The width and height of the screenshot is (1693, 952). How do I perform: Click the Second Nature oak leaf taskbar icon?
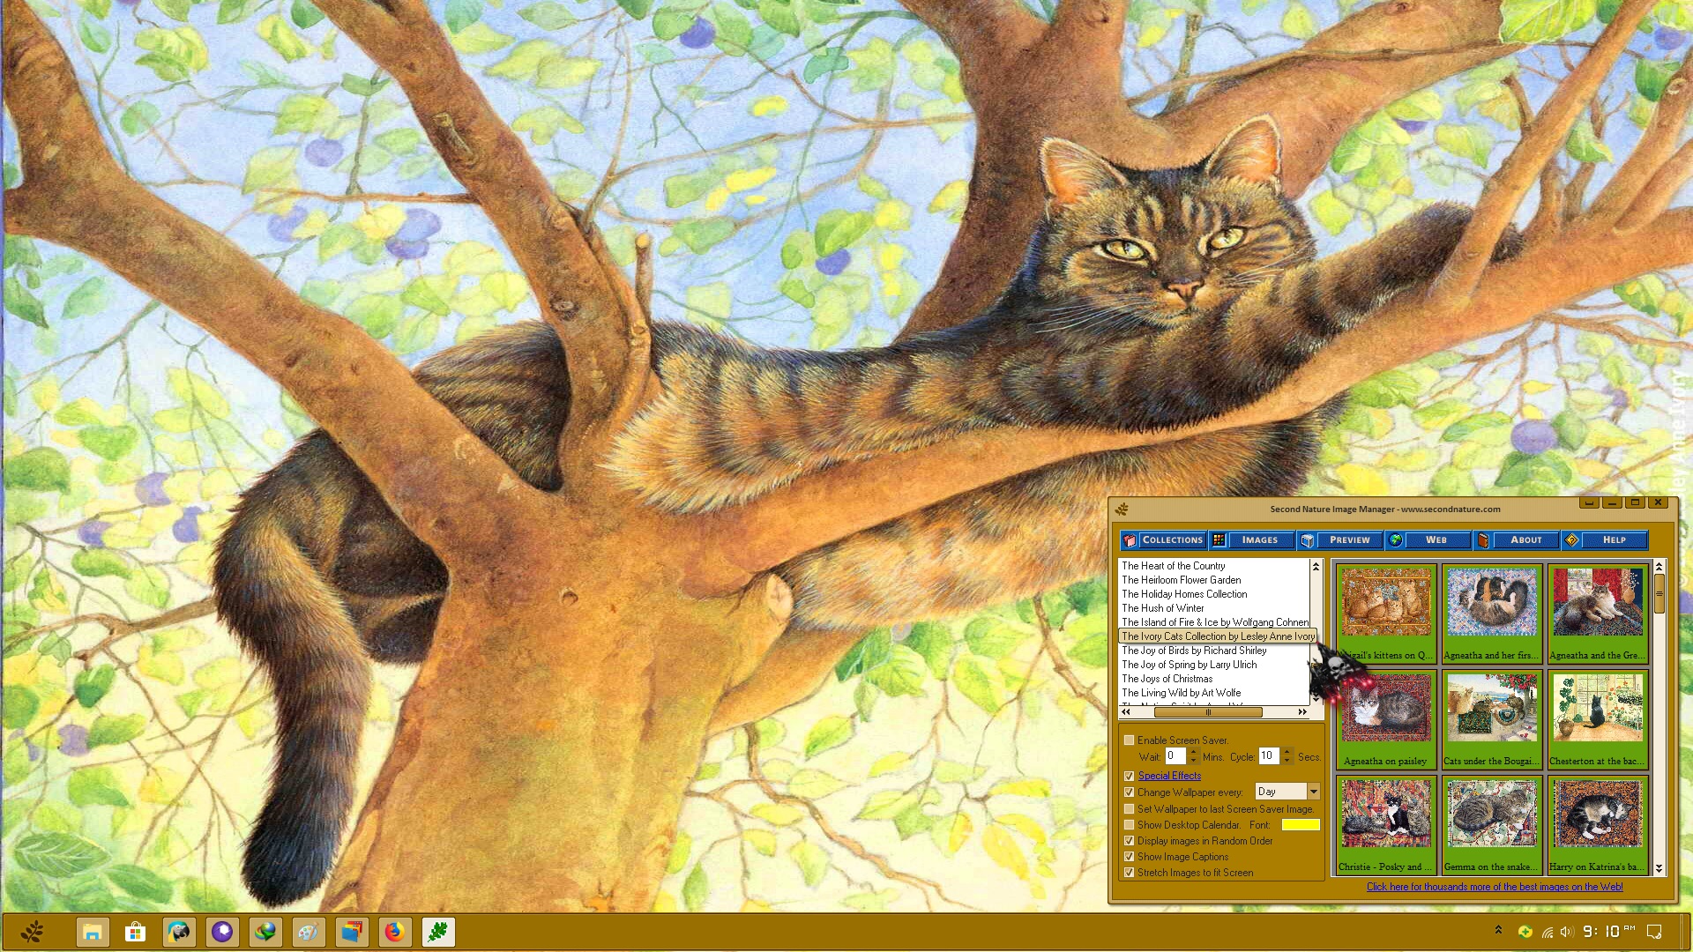tap(438, 932)
